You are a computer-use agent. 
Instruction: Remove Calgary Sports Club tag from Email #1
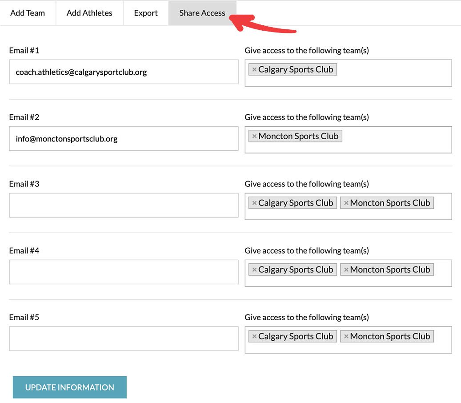(x=254, y=70)
